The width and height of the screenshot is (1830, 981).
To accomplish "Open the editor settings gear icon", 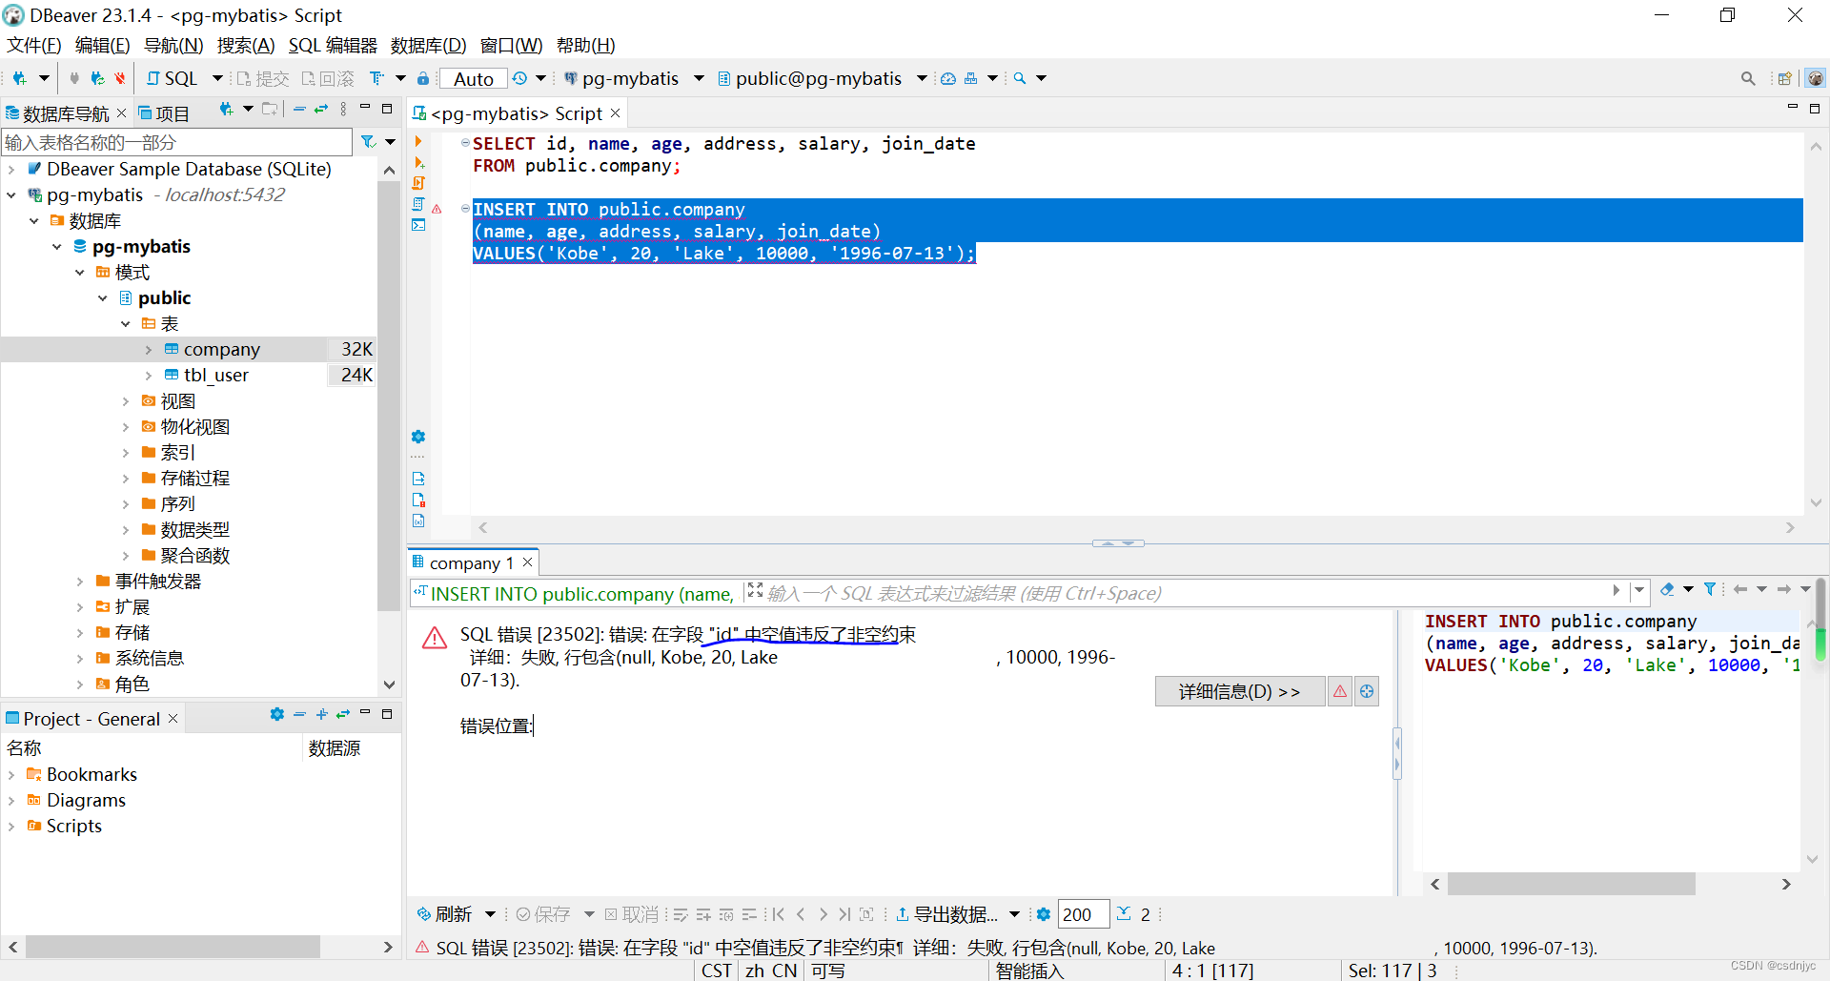I will tap(418, 437).
